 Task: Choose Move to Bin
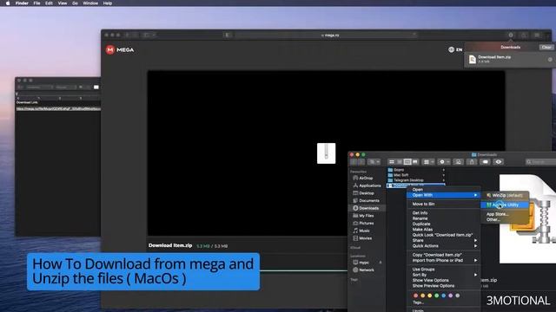[x=443, y=205]
